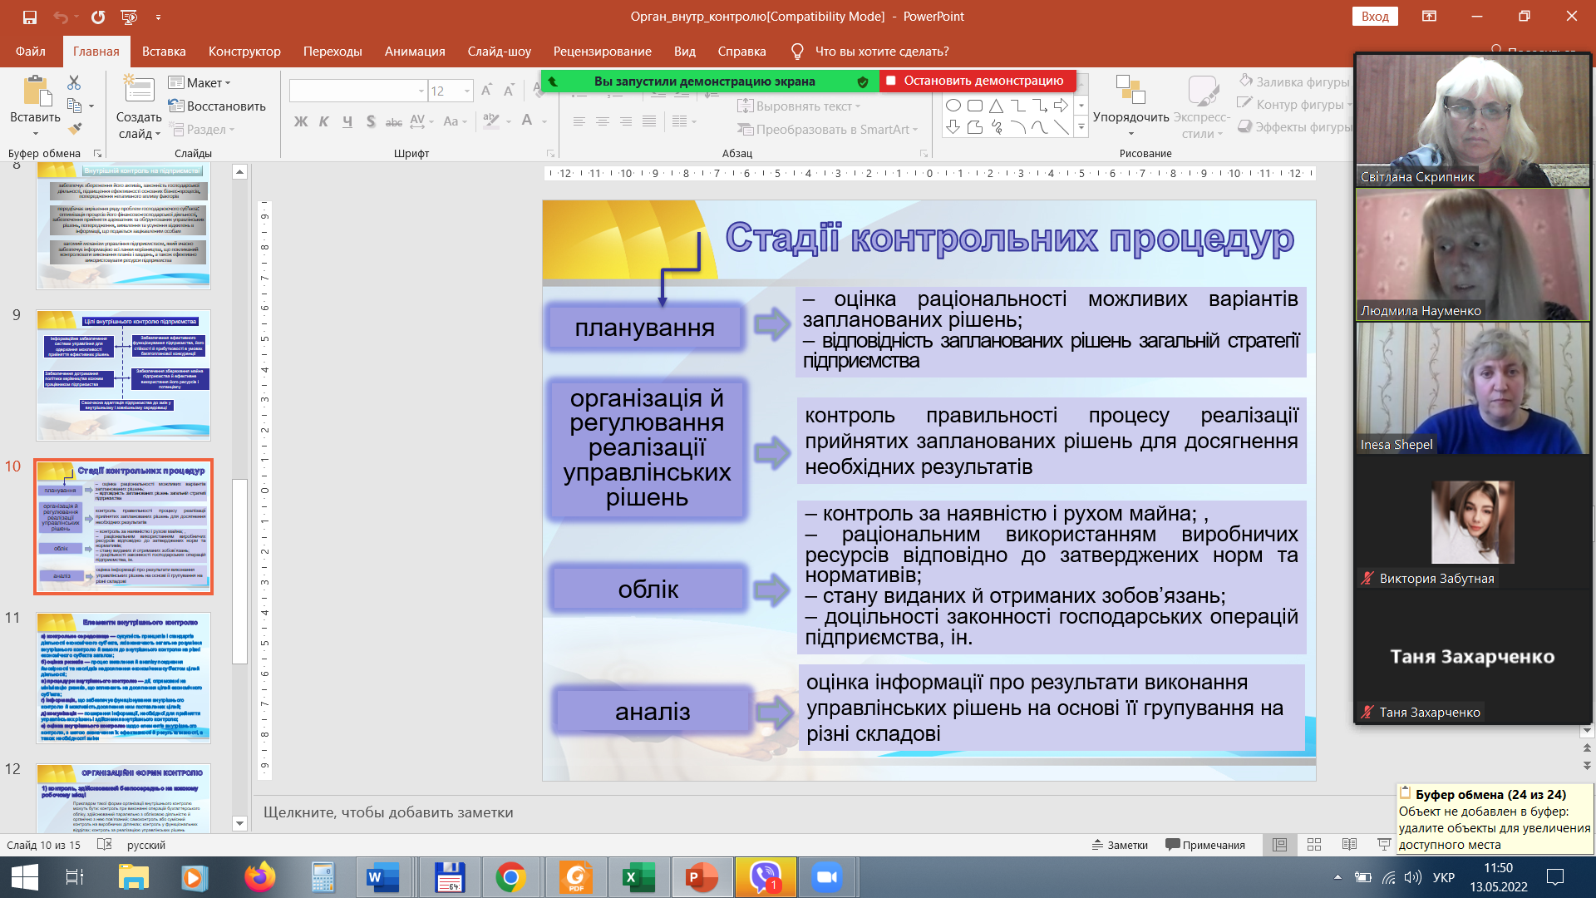Viewport: 1596px width, 898px height.
Task: Open Reading view from status bar
Action: coord(1349,845)
